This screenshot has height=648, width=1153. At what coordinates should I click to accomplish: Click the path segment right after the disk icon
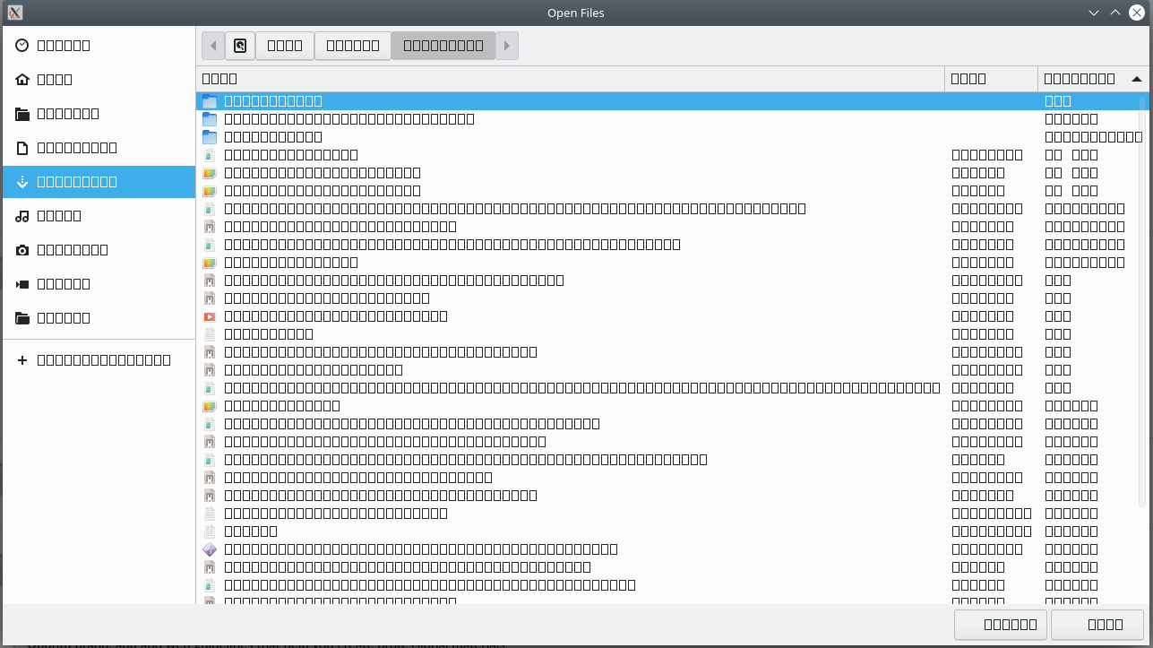[x=285, y=46]
